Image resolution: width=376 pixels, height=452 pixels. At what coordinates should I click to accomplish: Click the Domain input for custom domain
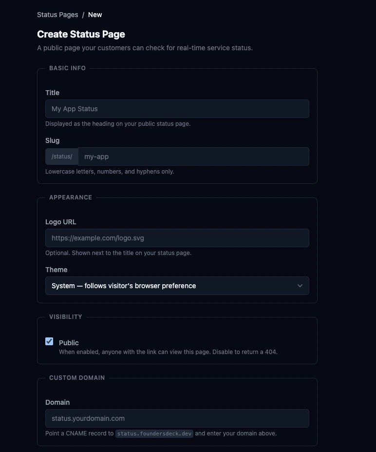click(x=177, y=418)
